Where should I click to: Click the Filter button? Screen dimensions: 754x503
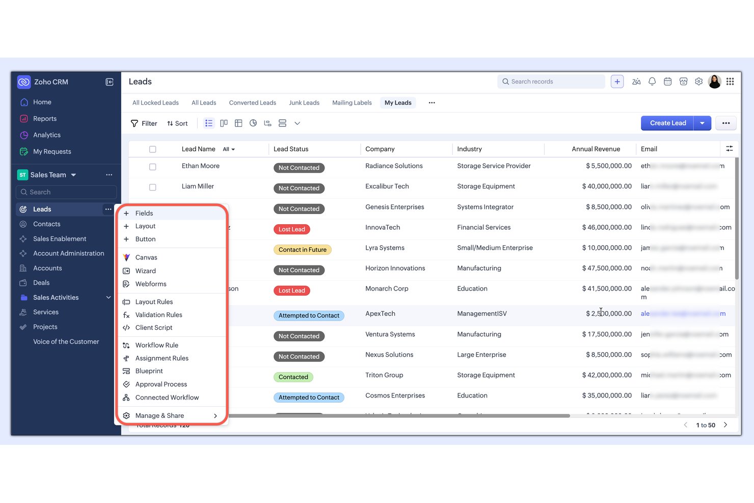[x=144, y=123]
